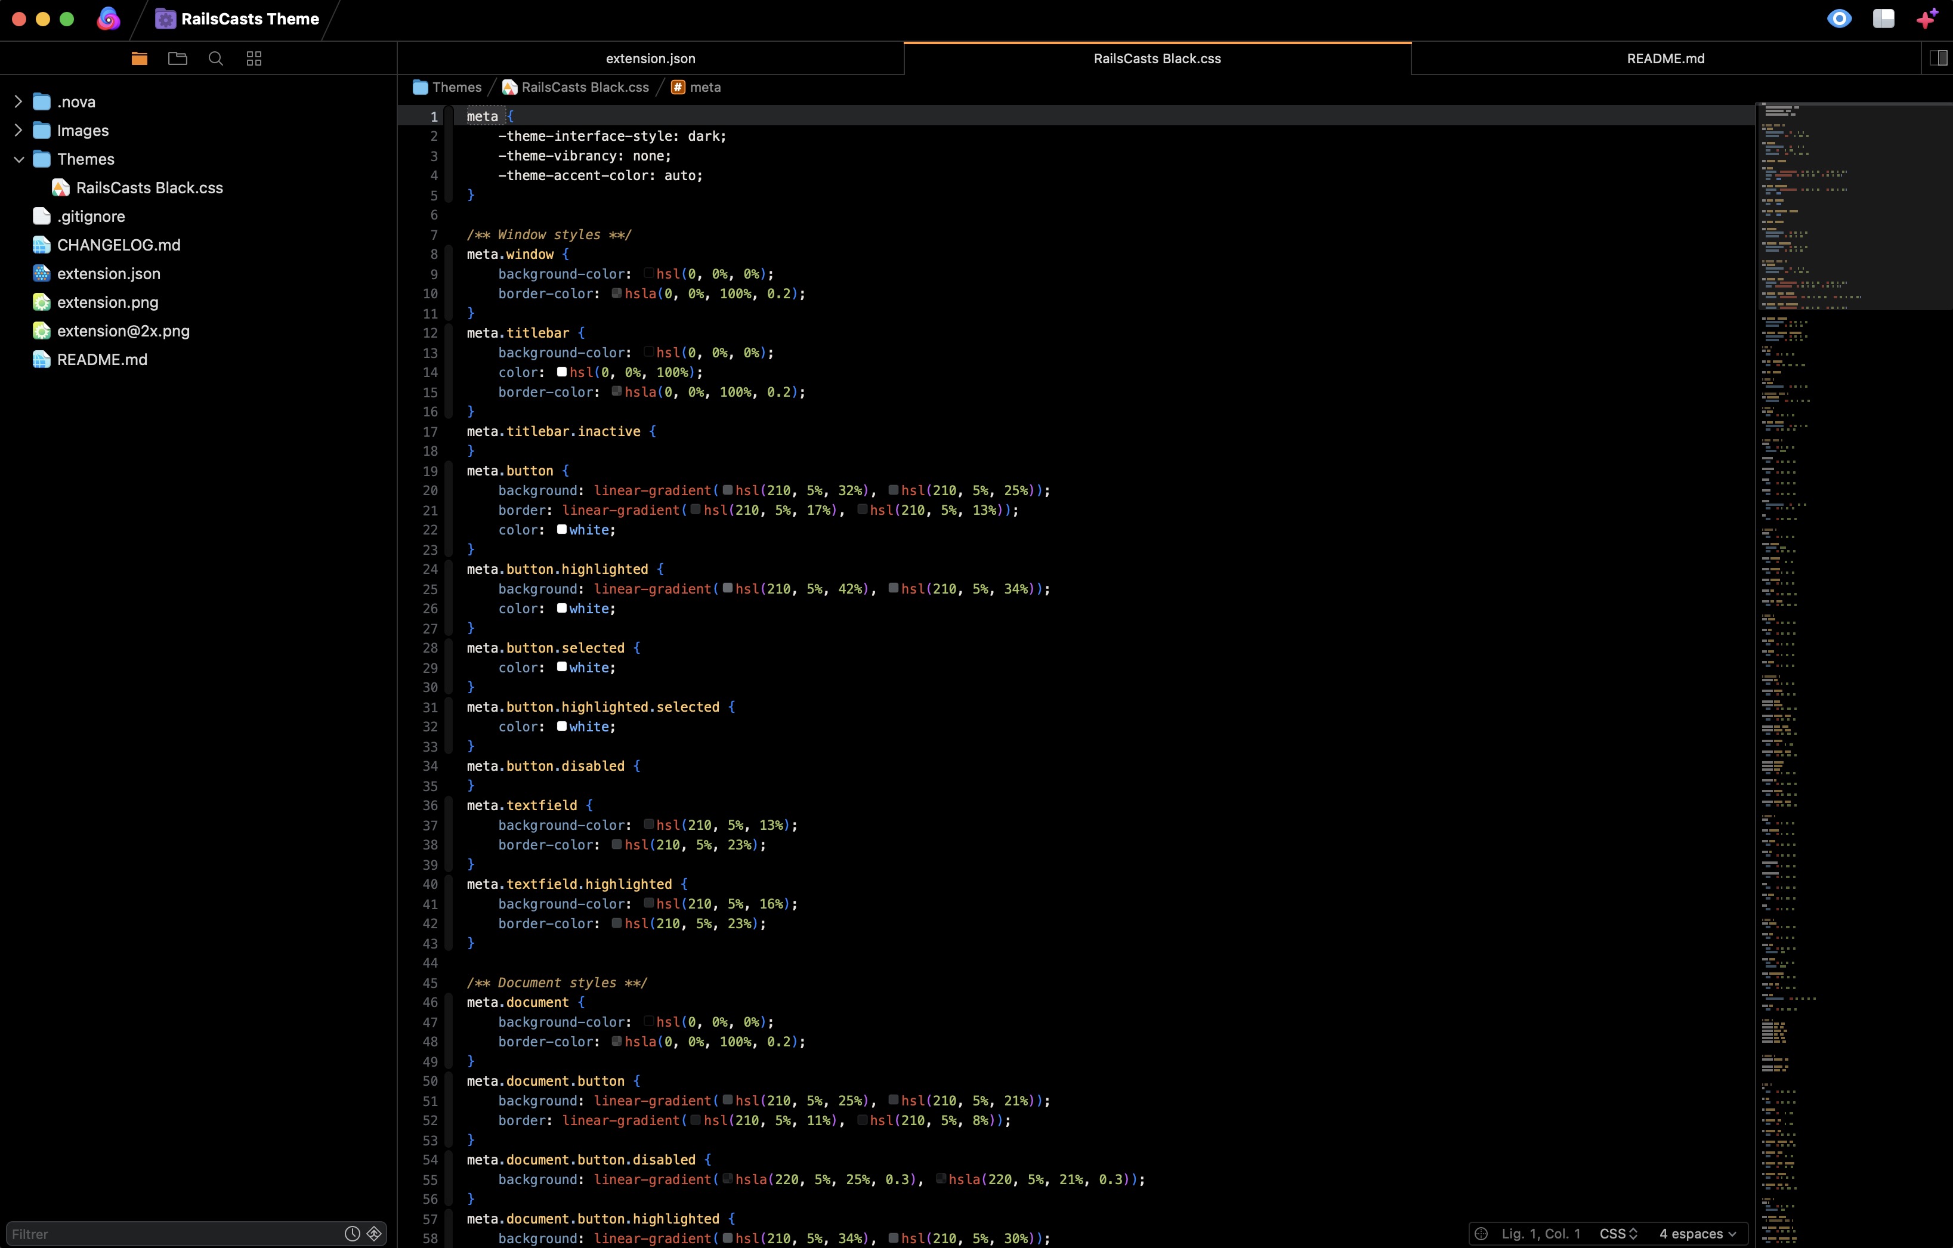Click the eye preview icon in the titlebar
Screen dimensions: 1953x1248
click(1840, 18)
